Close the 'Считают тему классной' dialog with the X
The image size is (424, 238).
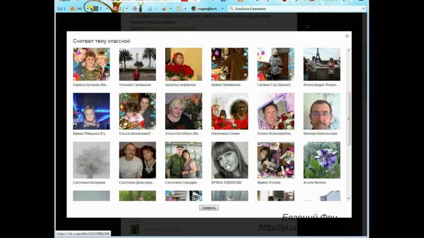click(x=347, y=36)
